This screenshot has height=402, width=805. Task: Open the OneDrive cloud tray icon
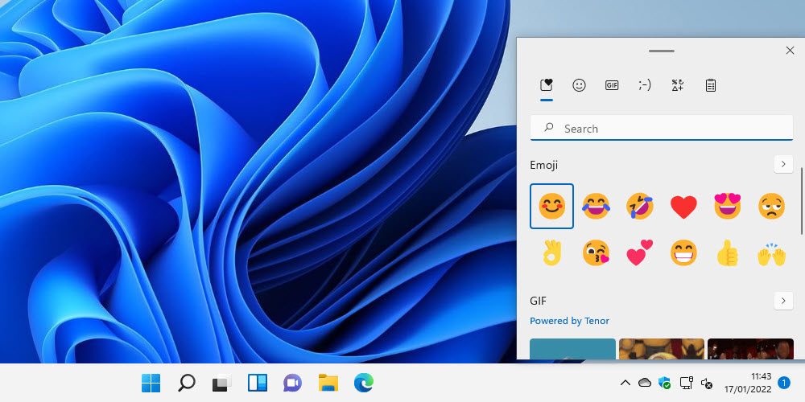click(x=644, y=383)
